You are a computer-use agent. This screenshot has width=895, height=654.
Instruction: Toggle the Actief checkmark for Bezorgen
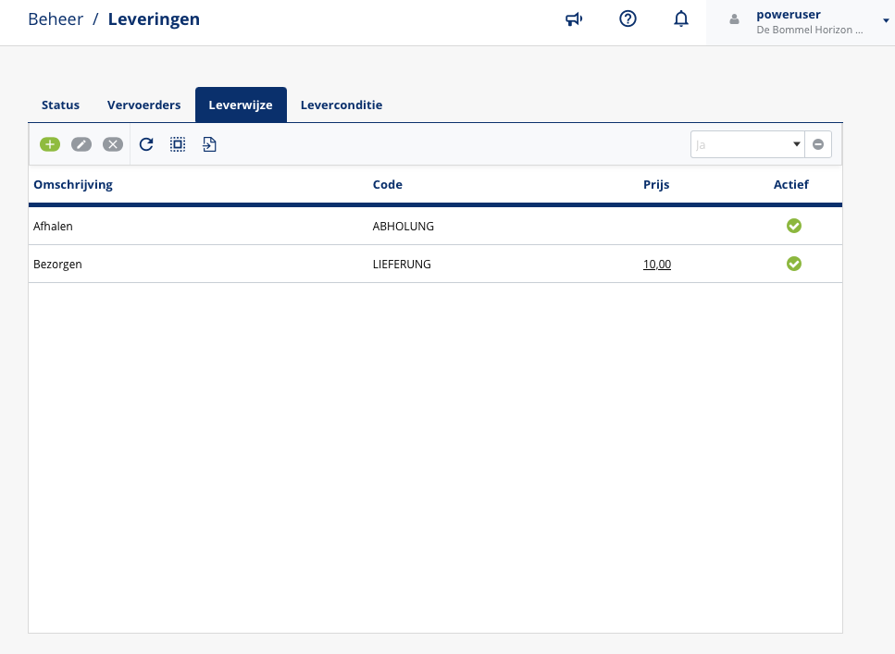pos(793,264)
